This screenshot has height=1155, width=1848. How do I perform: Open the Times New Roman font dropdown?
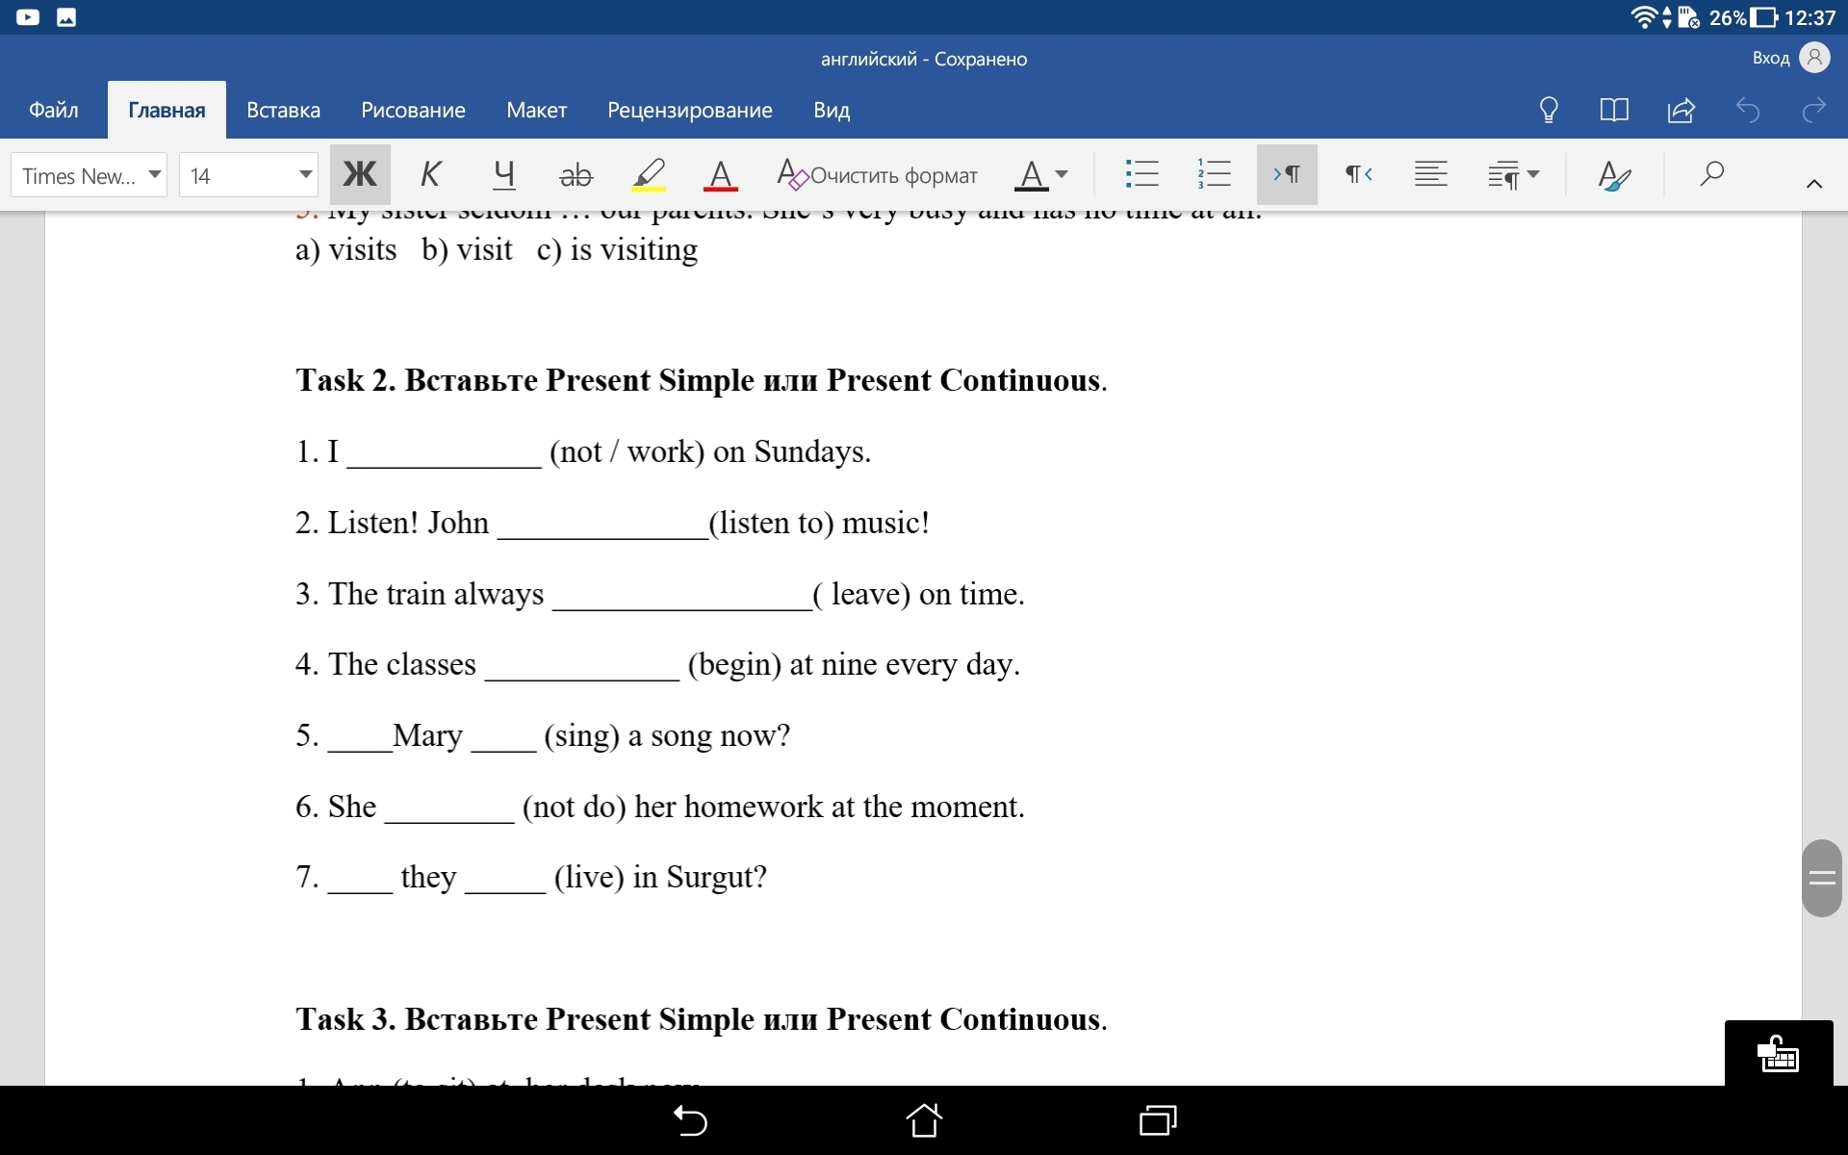[90, 175]
